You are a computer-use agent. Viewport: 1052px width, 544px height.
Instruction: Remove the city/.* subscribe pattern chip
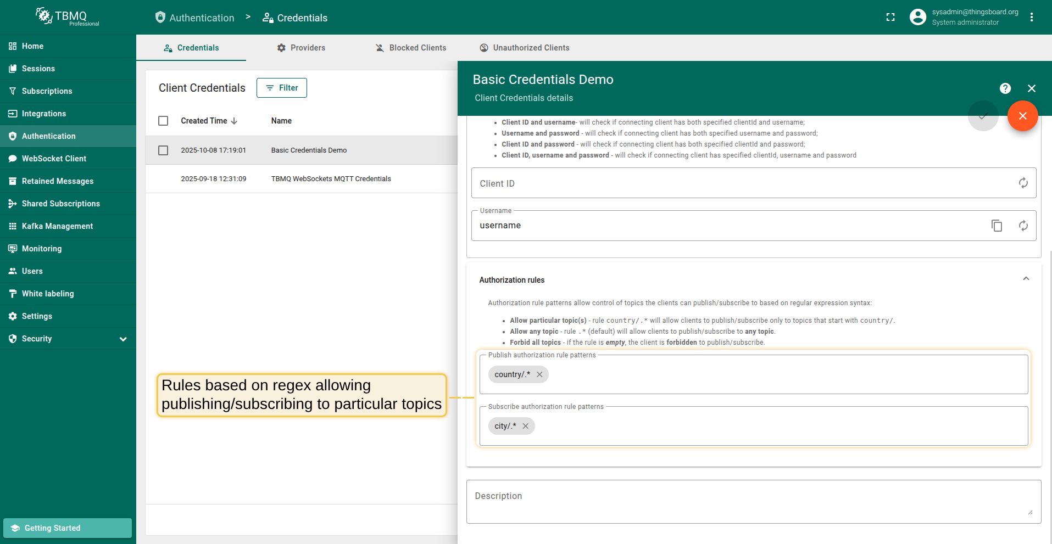525,426
